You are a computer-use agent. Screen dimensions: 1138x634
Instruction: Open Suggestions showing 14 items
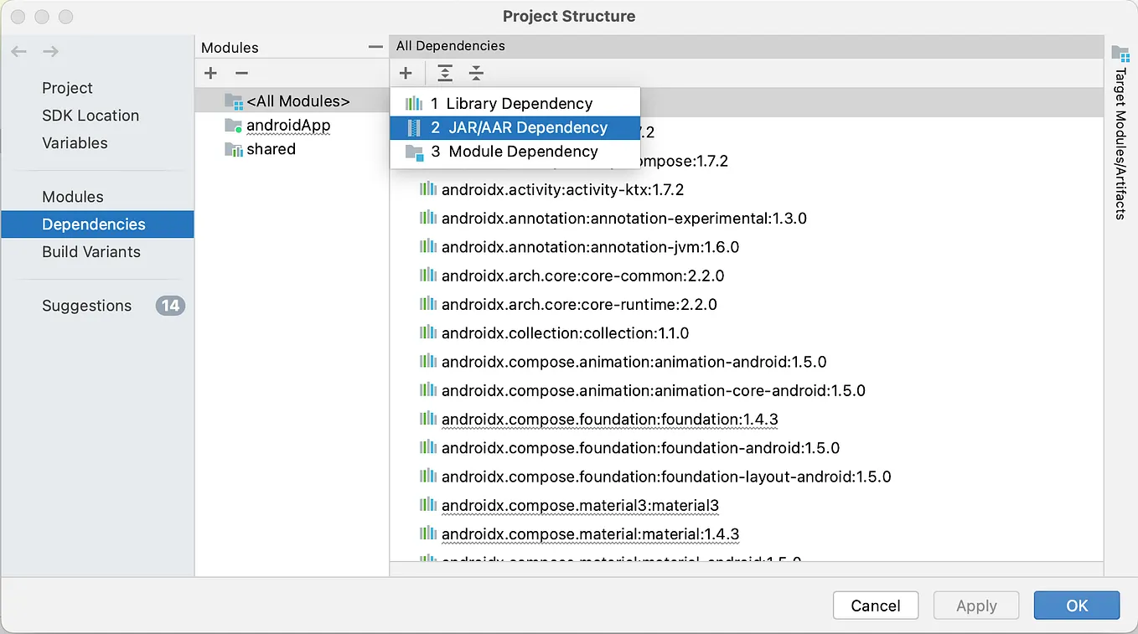click(x=86, y=306)
